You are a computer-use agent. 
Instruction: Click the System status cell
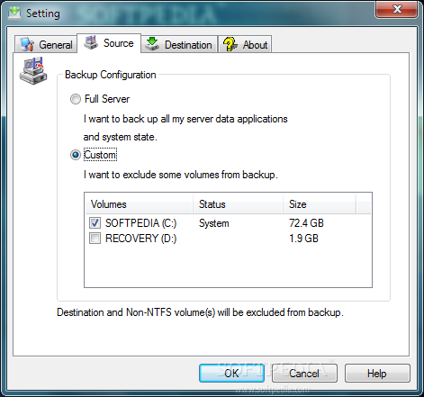point(214,223)
